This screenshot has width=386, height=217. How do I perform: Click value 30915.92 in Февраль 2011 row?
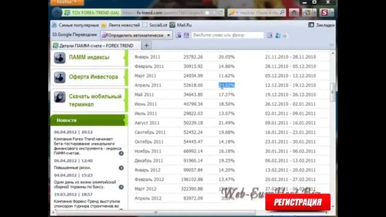193,66
